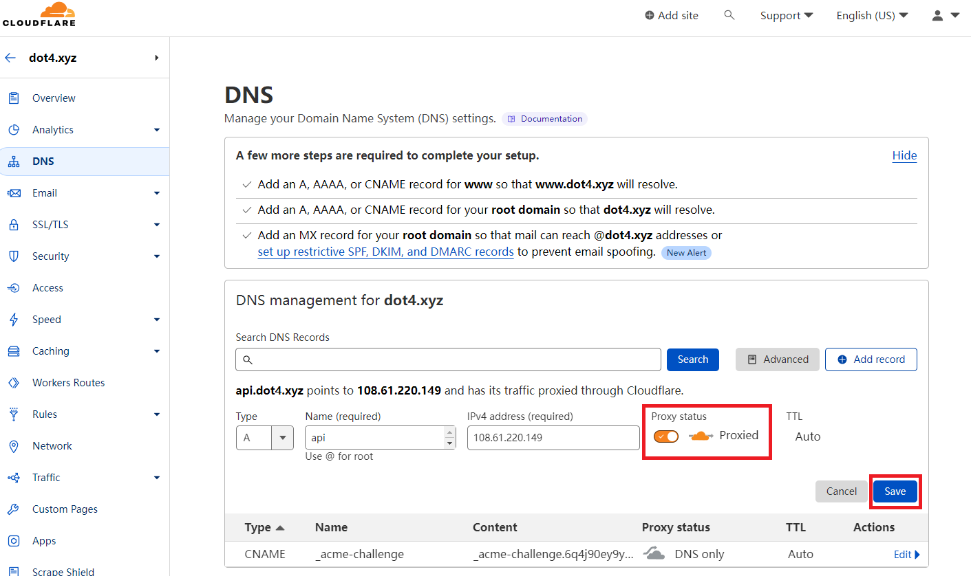Click the Custom Pages wrench icon
This screenshot has width=971, height=576.
point(13,509)
